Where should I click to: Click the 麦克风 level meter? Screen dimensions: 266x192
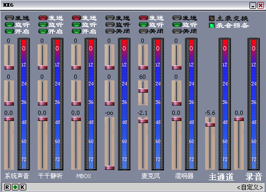158,104
